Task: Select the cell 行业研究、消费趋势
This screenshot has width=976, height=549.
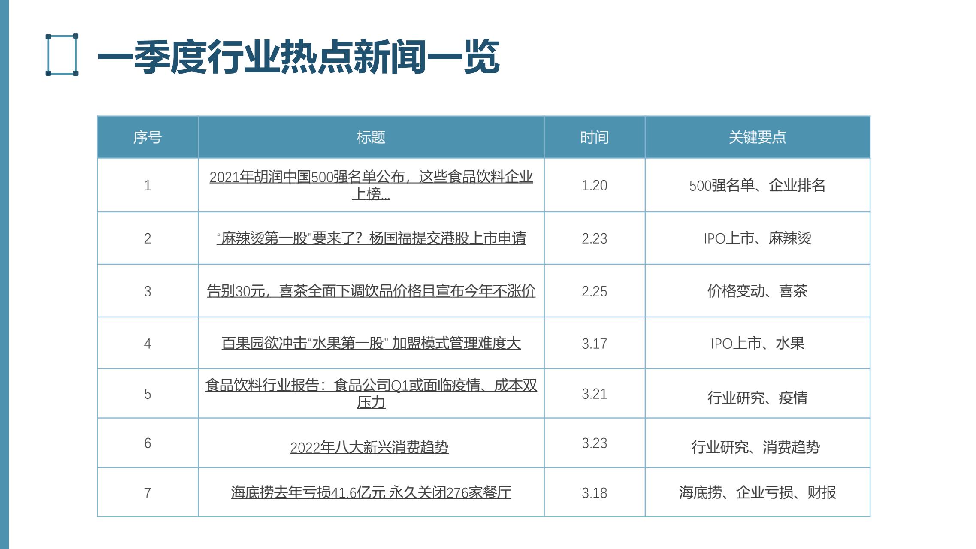Action: (755, 448)
